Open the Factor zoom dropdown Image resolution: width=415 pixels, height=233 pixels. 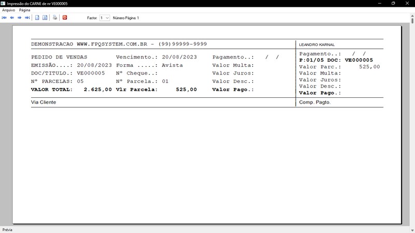click(105, 18)
